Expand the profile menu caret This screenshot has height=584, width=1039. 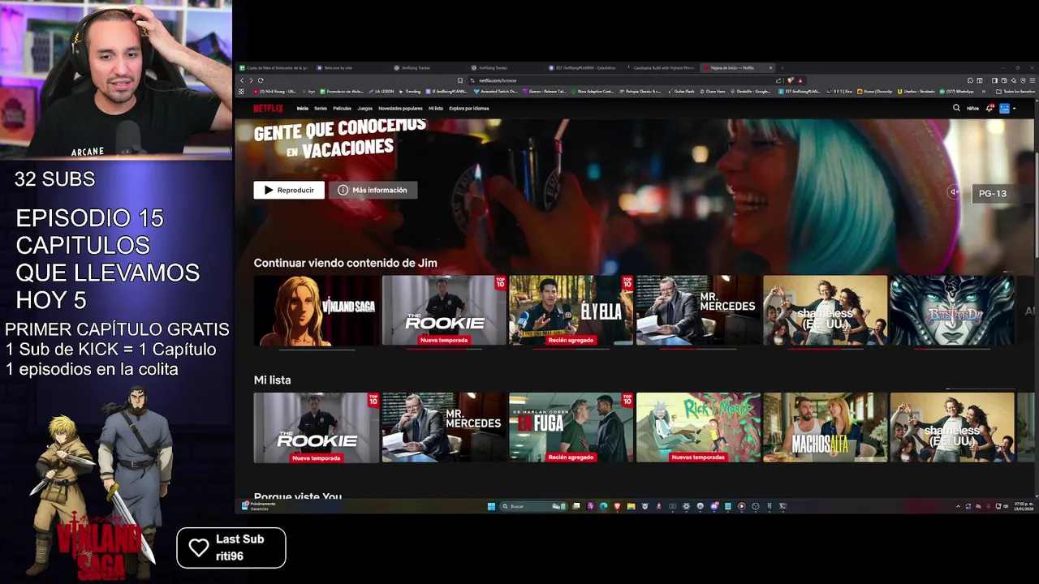pos(1014,109)
